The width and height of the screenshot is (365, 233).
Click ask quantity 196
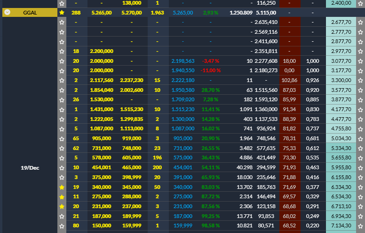pos(158,158)
